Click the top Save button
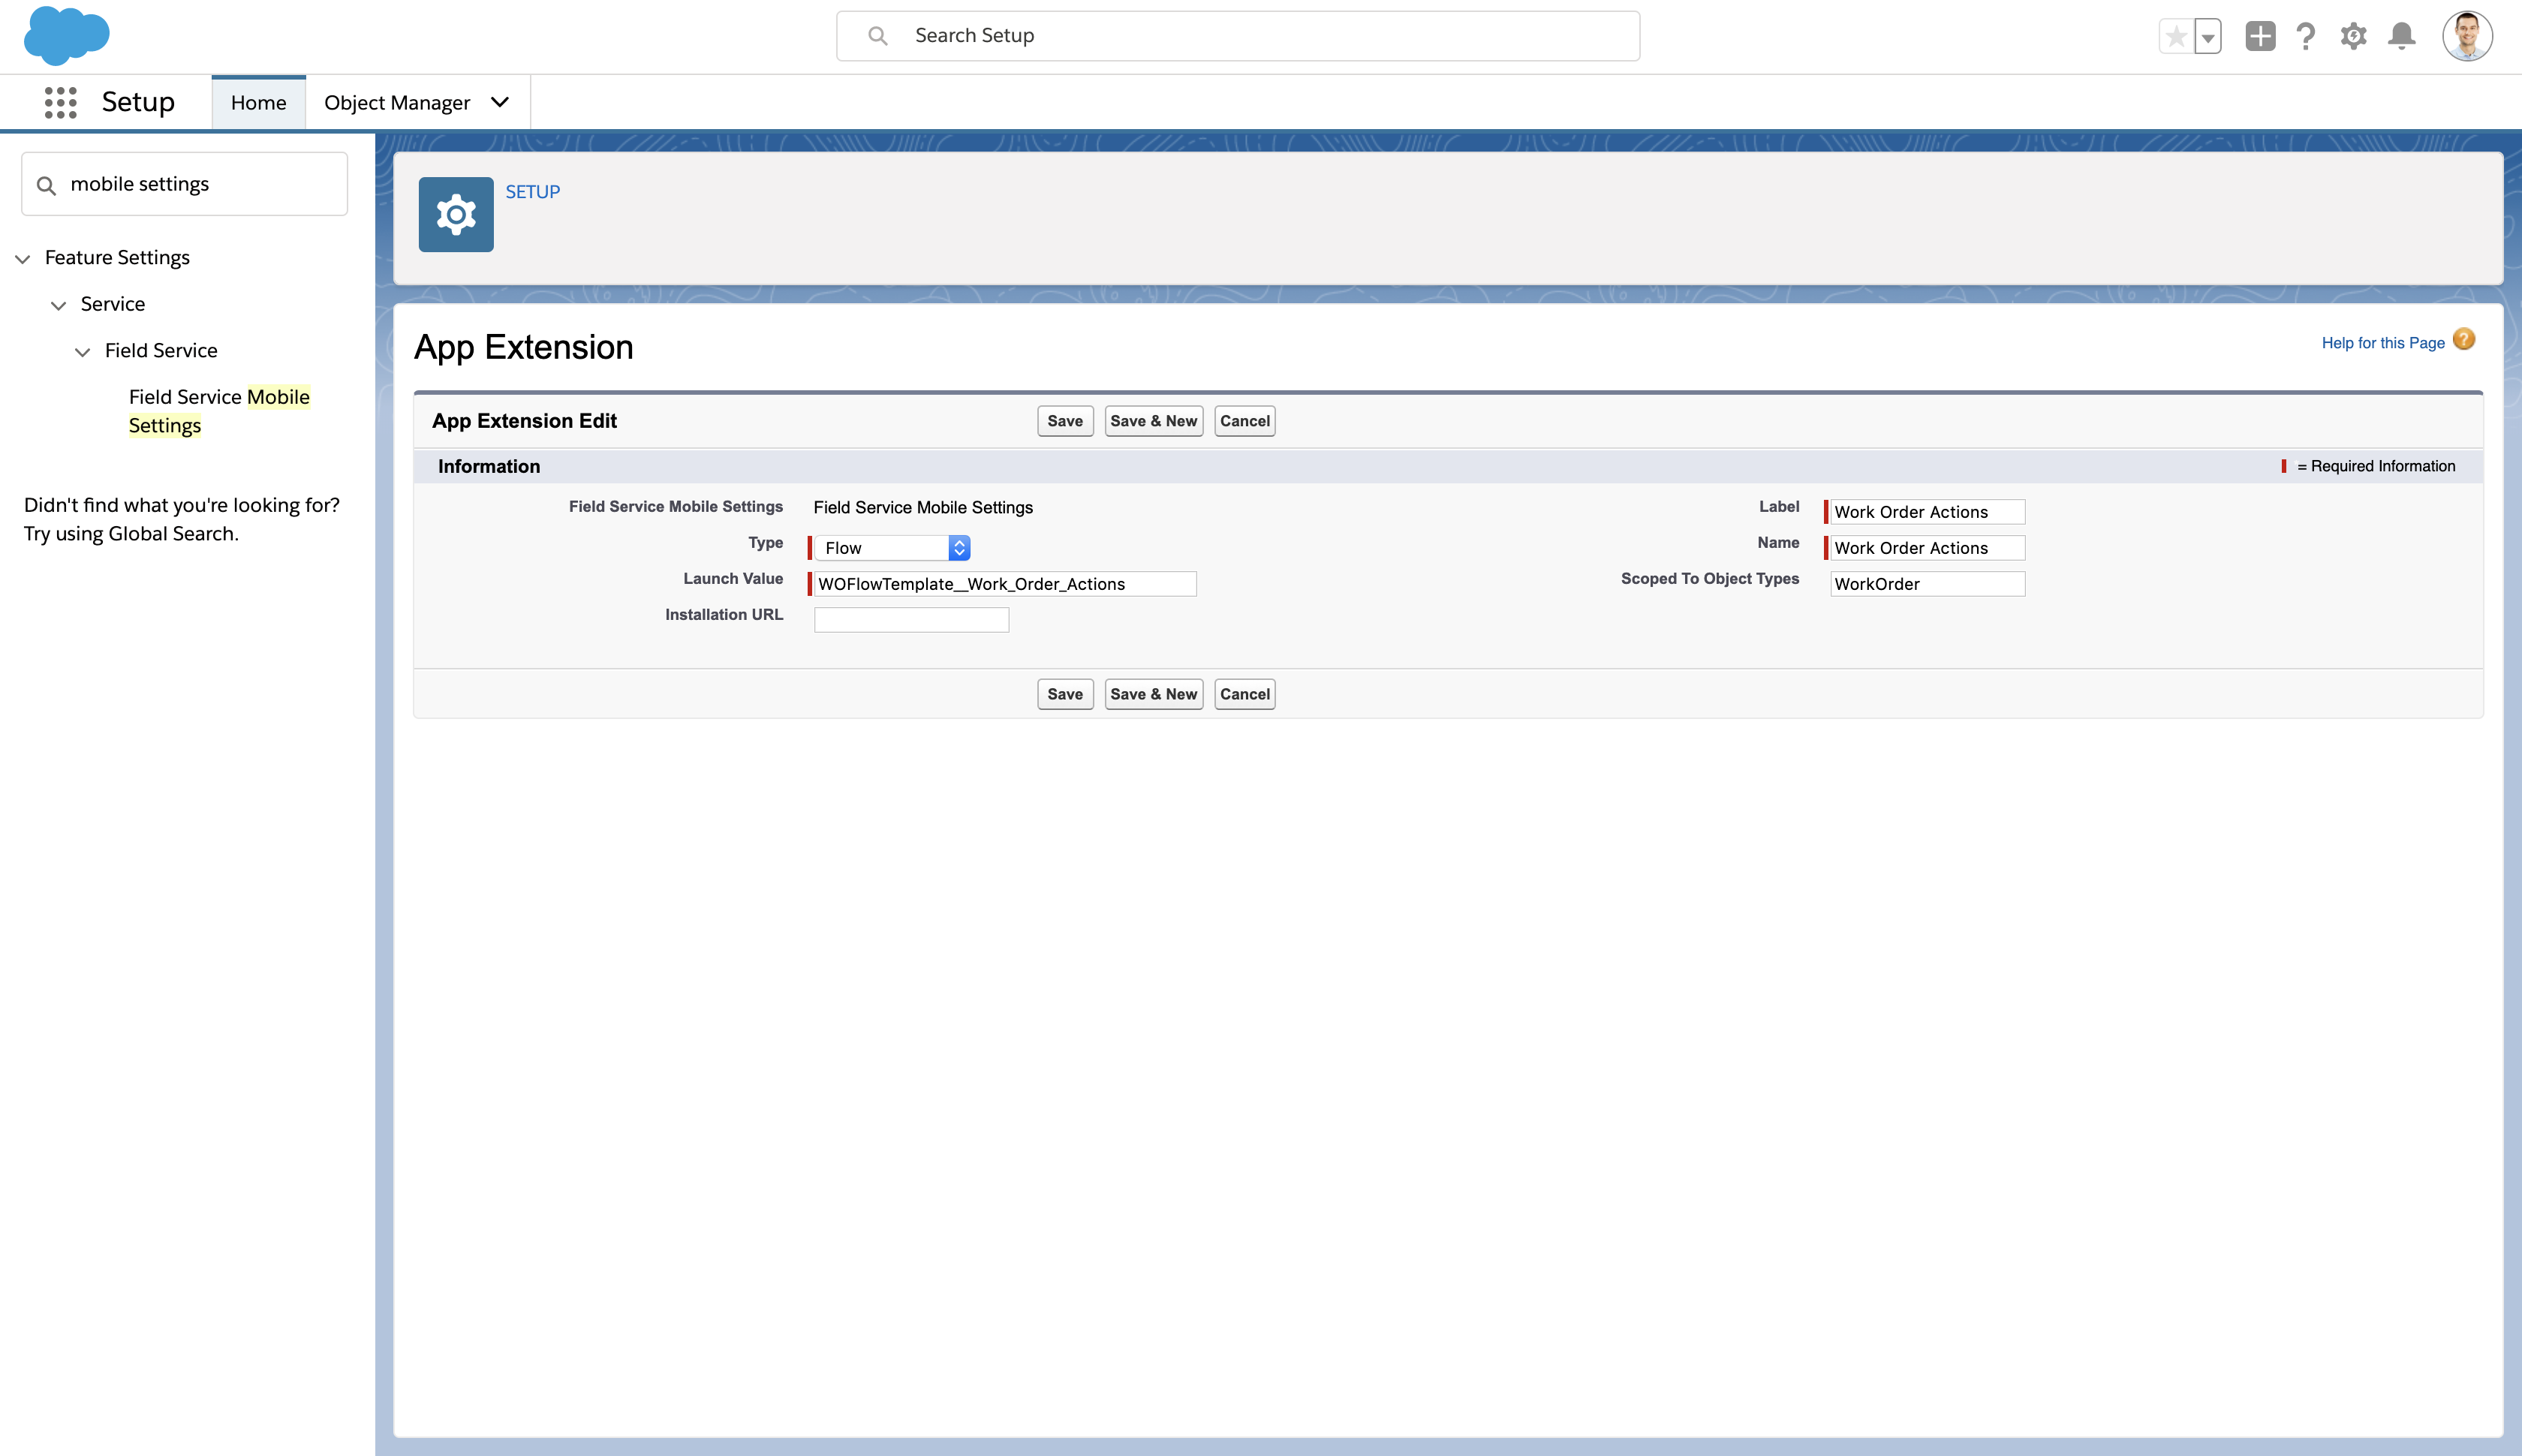 coord(1065,421)
